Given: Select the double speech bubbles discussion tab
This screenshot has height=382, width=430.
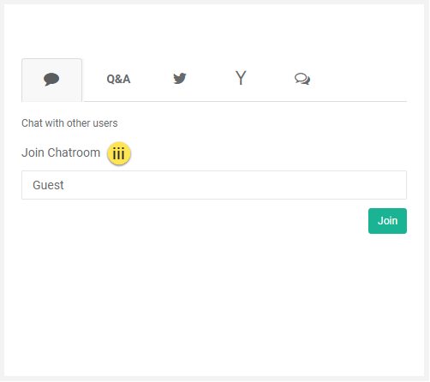Looking at the screenshot, I should (x=302, y=79).
